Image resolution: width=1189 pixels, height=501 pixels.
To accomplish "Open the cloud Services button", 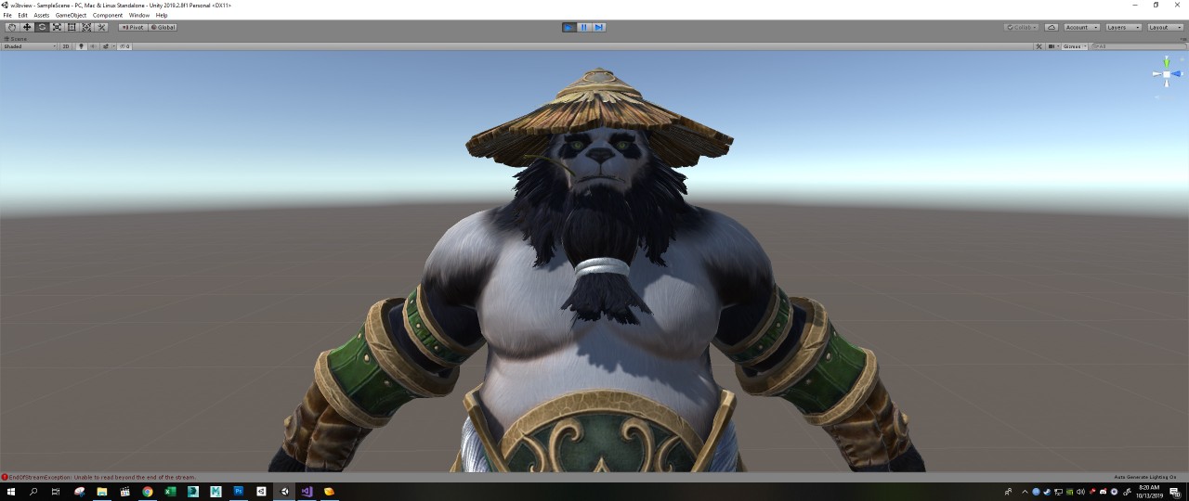I will click(1052, 27).
